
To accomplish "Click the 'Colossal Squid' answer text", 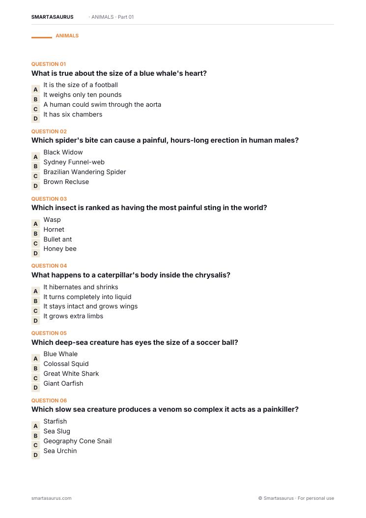I will coord(66,364).
